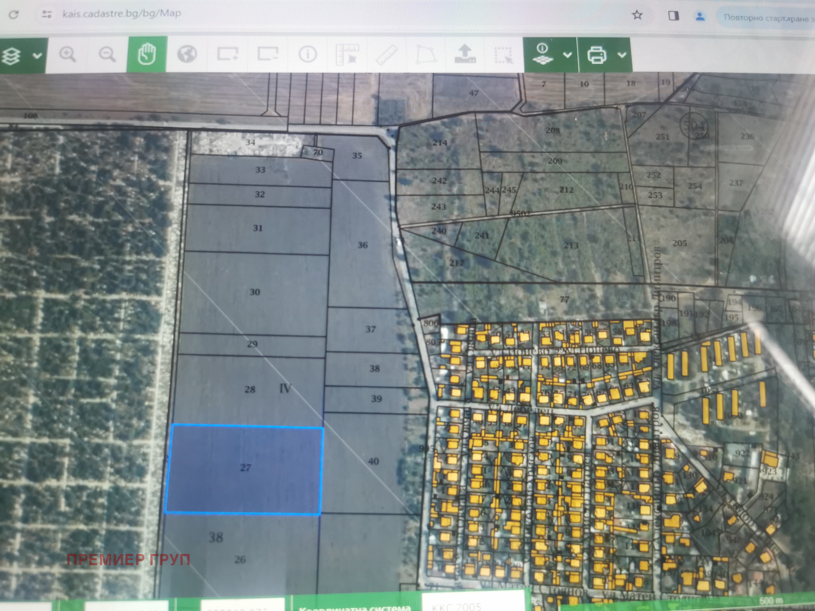This screenshot has width=815, height=611.
Task: Click the globe full extent icon
Action: click(187, 54)
